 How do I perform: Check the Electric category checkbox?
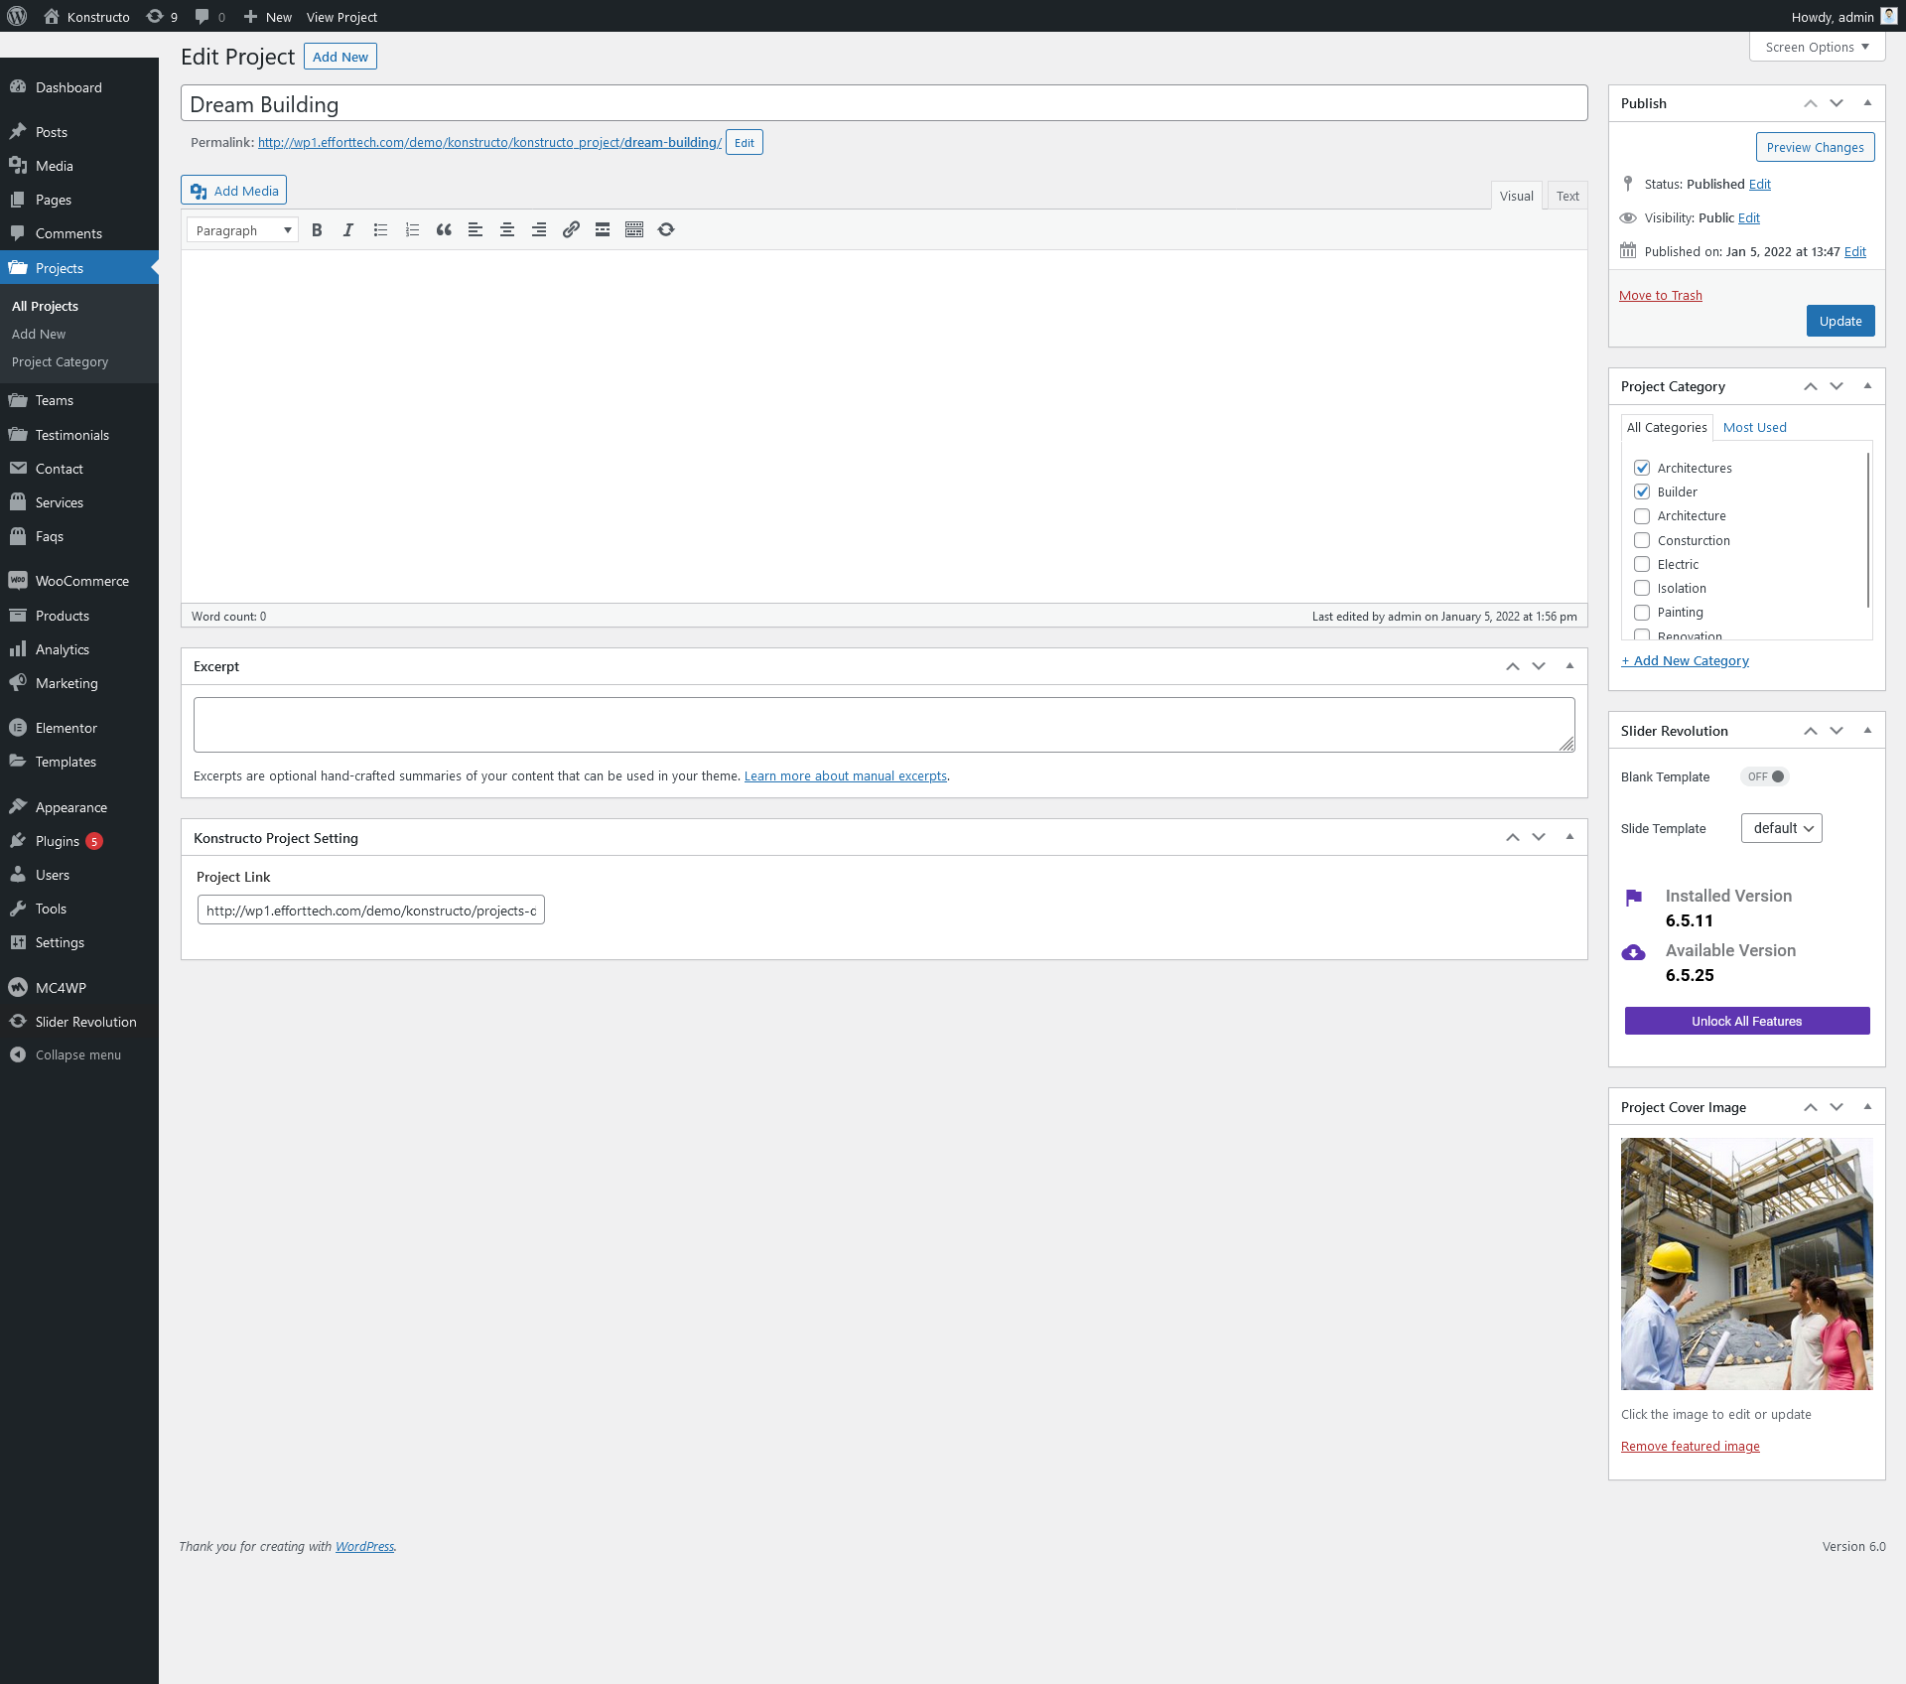(1642, 564)
